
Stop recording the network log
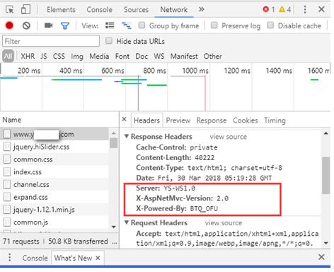pyautogui.click(x=9, y=25)
